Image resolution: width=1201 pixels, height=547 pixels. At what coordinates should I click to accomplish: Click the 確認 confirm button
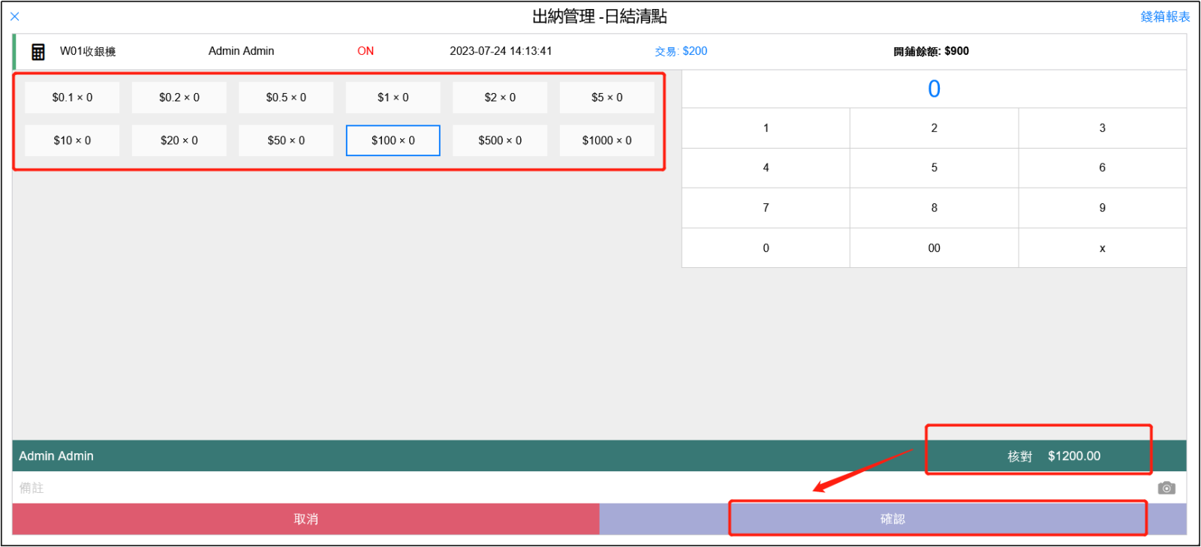point(893,519)
